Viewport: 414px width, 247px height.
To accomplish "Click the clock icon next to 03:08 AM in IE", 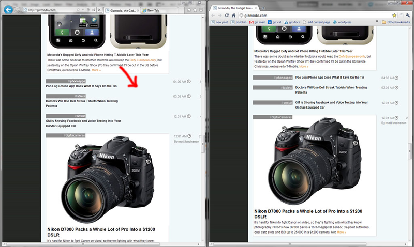I will click(x=189, y=96).
